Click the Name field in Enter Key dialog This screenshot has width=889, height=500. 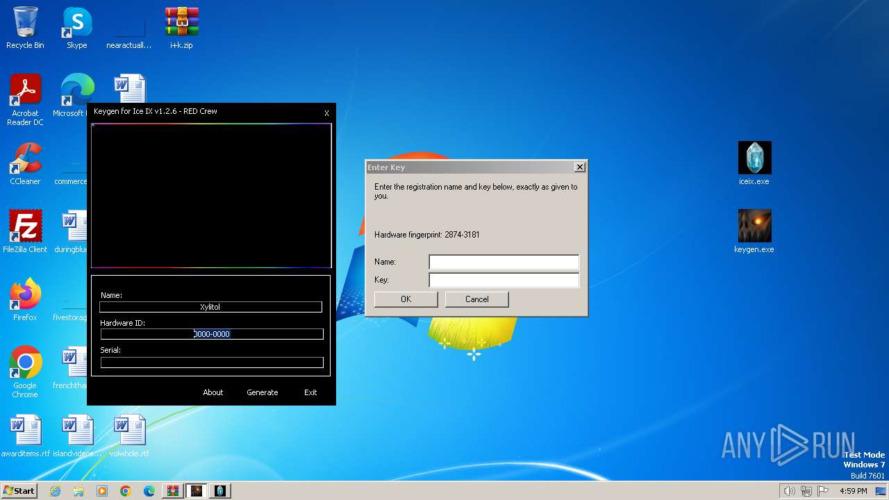(504, 262)
